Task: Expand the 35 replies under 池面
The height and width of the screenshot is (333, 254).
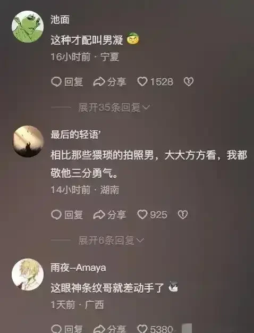Action: [114, 107]
